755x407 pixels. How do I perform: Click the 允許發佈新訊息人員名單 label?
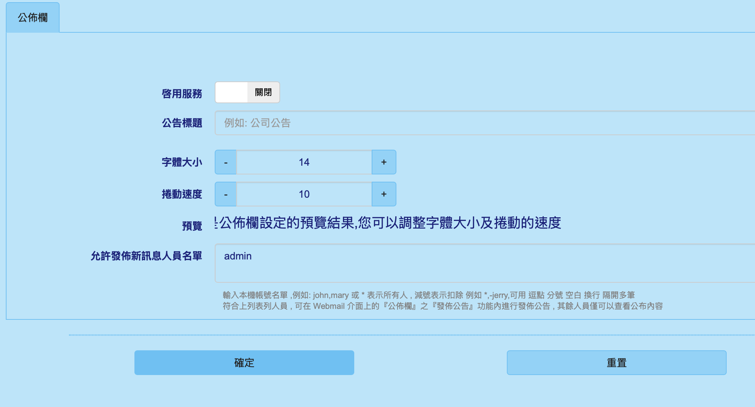[147, 256]
